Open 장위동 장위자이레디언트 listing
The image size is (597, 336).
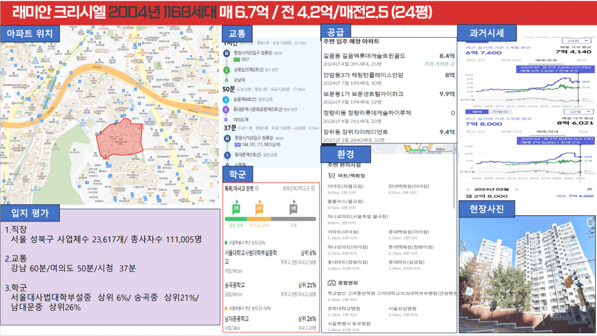point(389,136)
